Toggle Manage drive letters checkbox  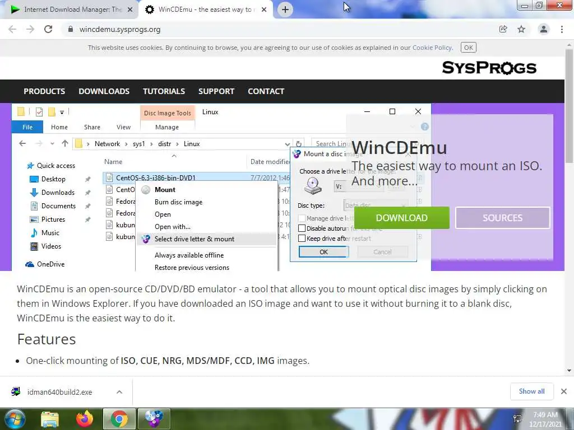[302, 218]
